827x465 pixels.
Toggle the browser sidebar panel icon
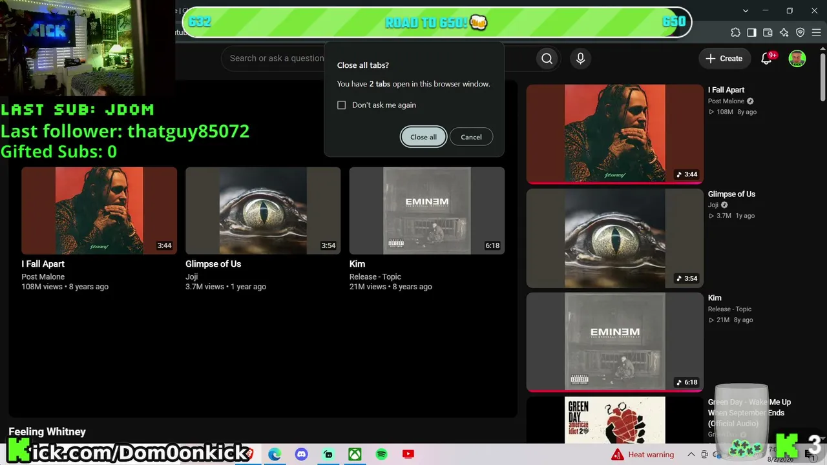tap(751, 33)
